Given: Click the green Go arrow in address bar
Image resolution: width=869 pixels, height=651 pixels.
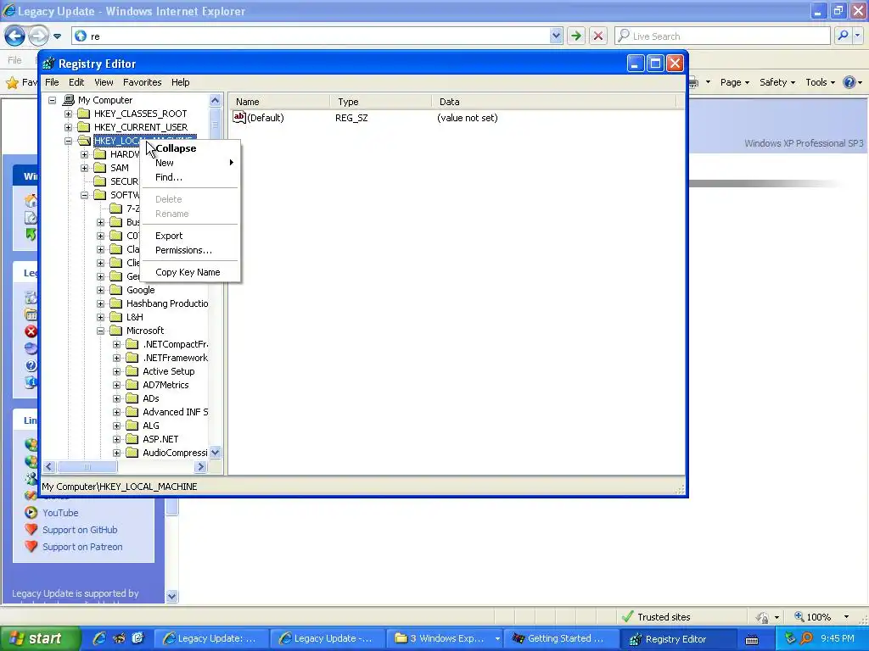Looking at the screenshot, I should (576, 36).
